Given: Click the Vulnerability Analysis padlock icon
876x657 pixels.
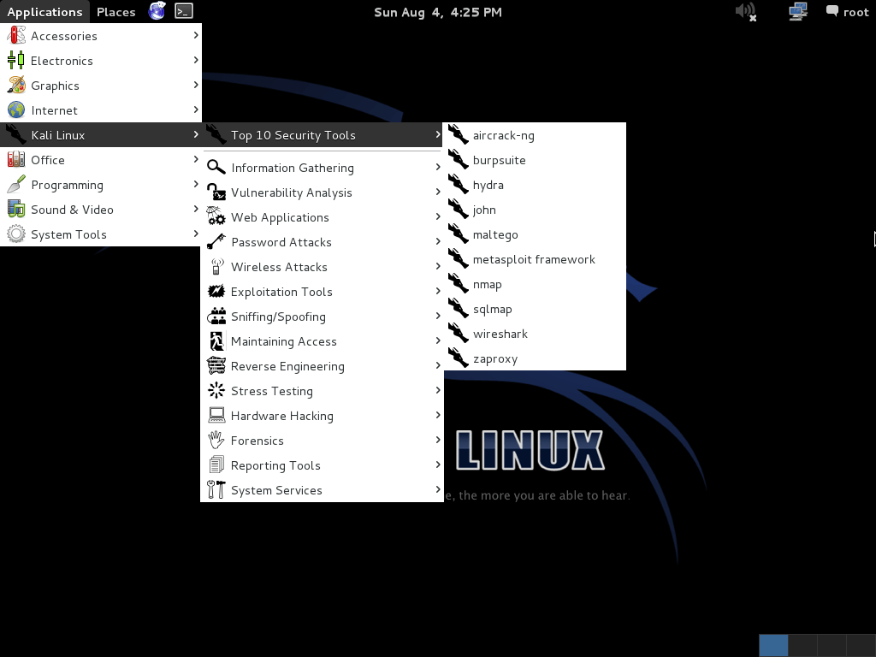Looking at the screenshot, I should tap(216, 192).
